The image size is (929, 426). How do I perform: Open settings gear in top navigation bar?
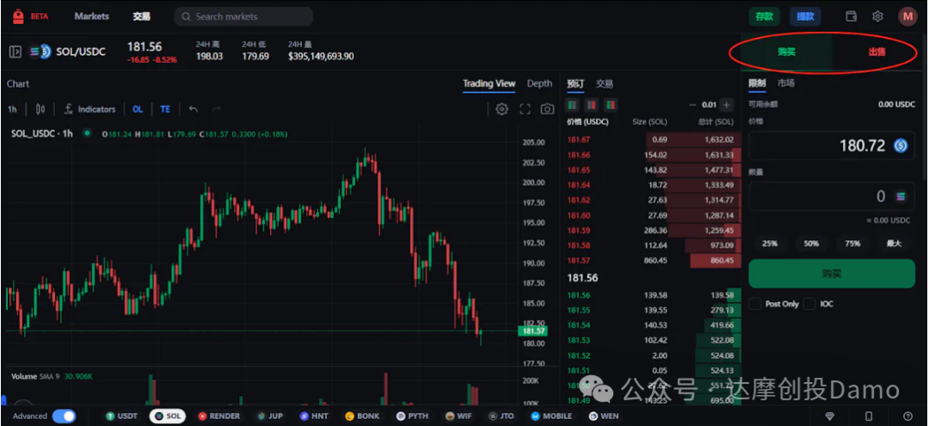pyautogui.click(x=877, y=16)
